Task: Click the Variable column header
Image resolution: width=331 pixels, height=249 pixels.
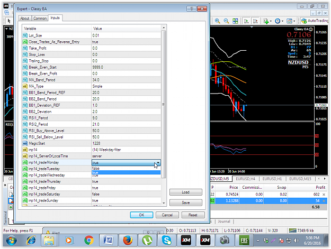Action: coord(57,29)
